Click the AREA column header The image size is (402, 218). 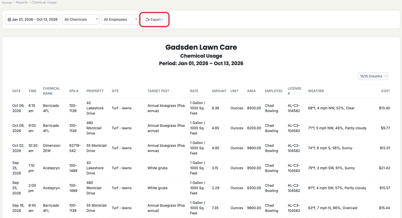click(x=251, y=91)
